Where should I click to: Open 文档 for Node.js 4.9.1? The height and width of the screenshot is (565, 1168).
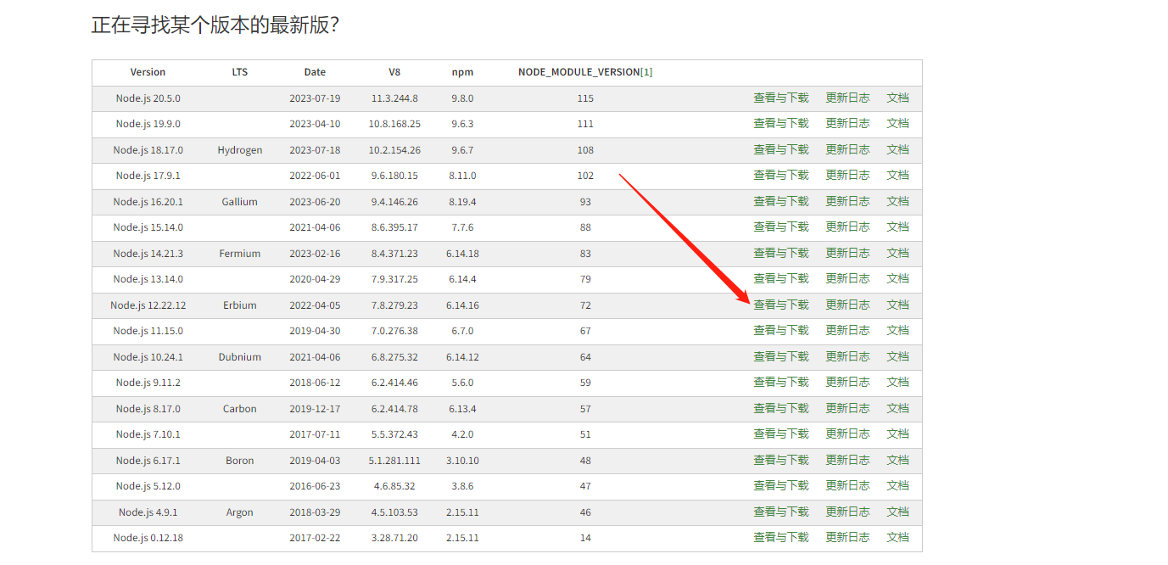point(897,512)
